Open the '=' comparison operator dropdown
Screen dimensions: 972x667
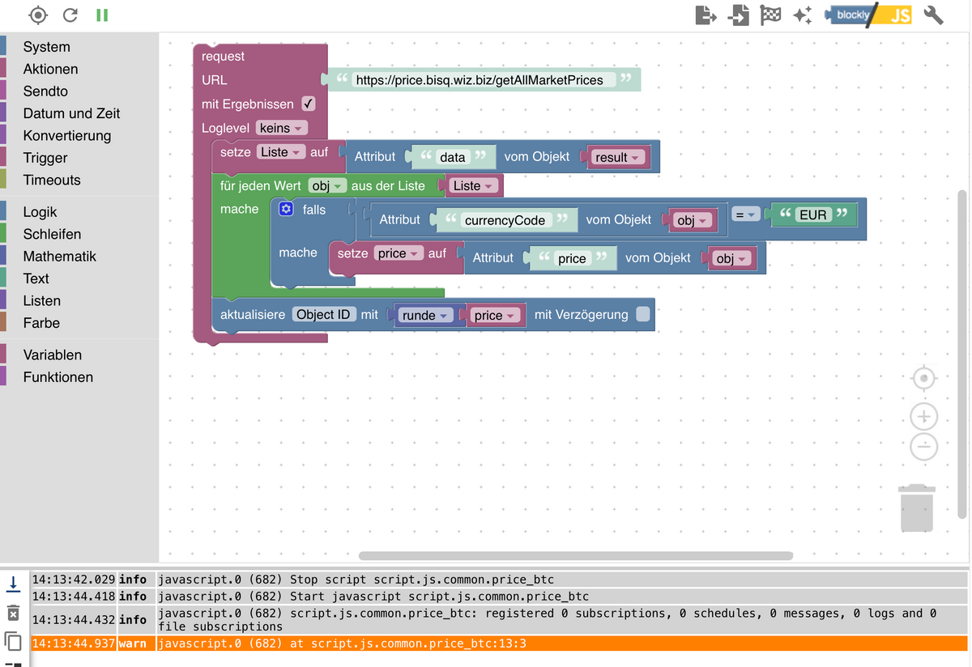click(746, 214)
